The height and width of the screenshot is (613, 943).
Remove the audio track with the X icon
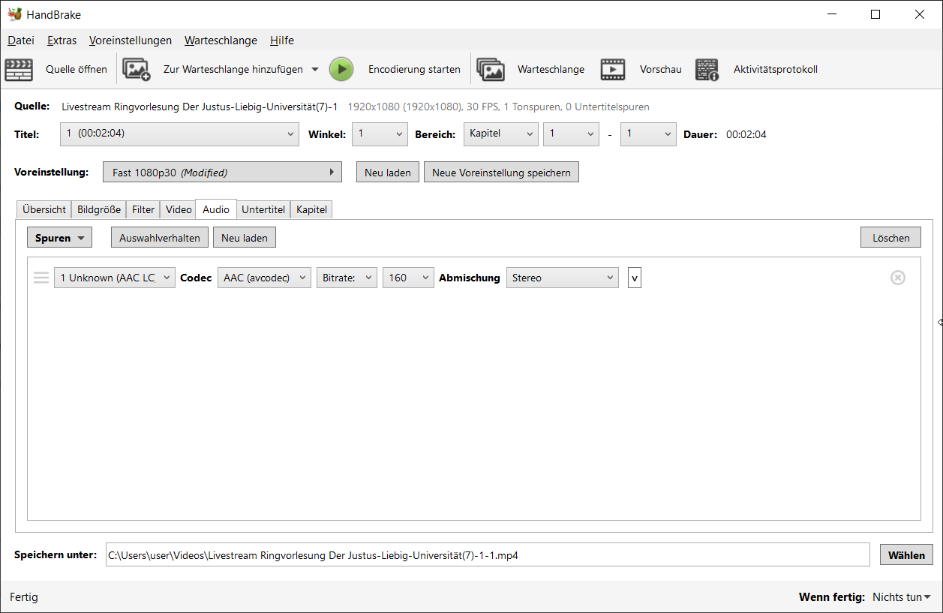pos(897,278)
